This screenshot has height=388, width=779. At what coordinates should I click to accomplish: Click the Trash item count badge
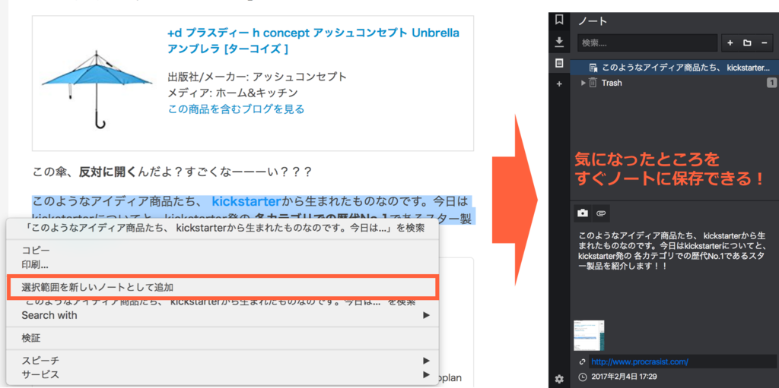point(771,83)
